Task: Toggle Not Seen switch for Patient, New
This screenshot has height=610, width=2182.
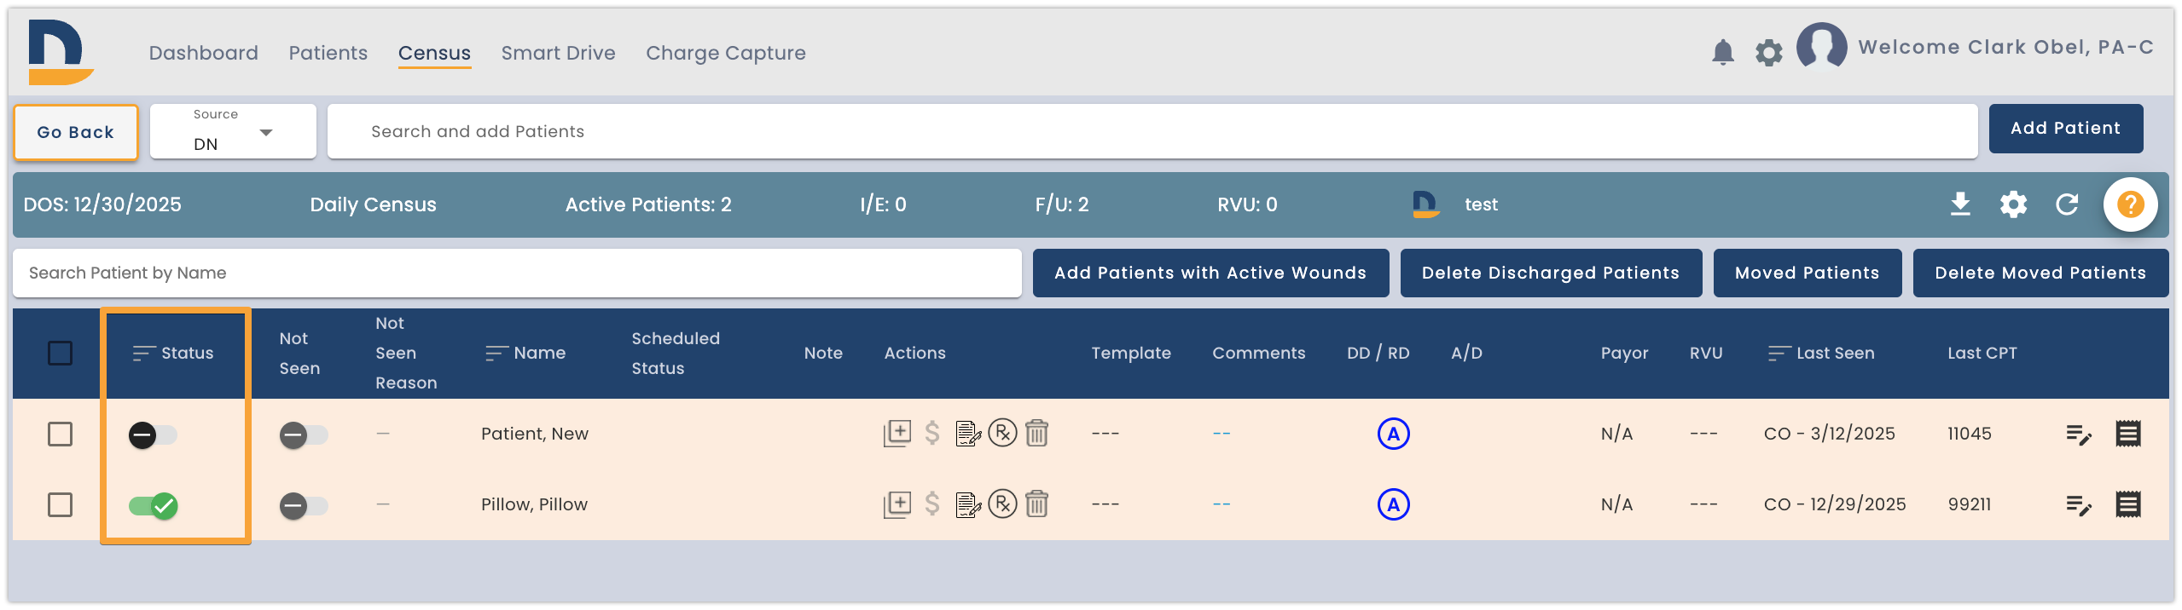Action: point(304,435)
